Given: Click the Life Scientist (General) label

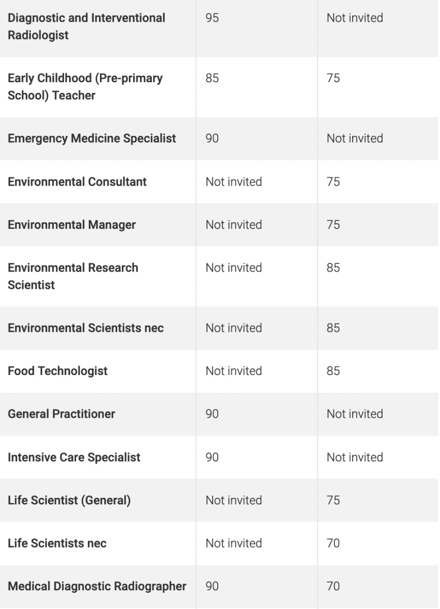Looking at the screenshot, I should click(69, 500).
